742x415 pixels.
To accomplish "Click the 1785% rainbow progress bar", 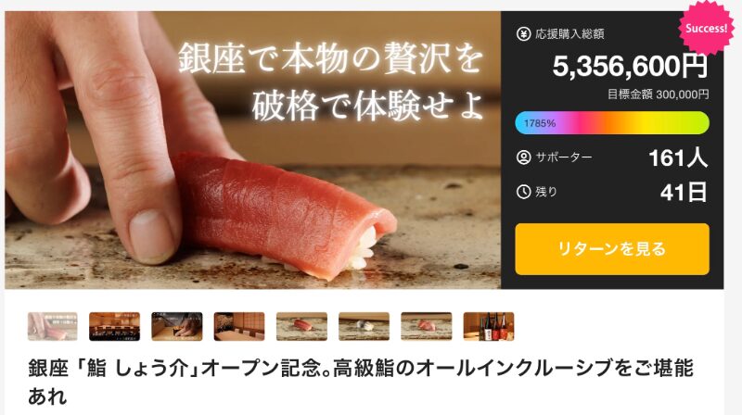I will click(612, 123).
